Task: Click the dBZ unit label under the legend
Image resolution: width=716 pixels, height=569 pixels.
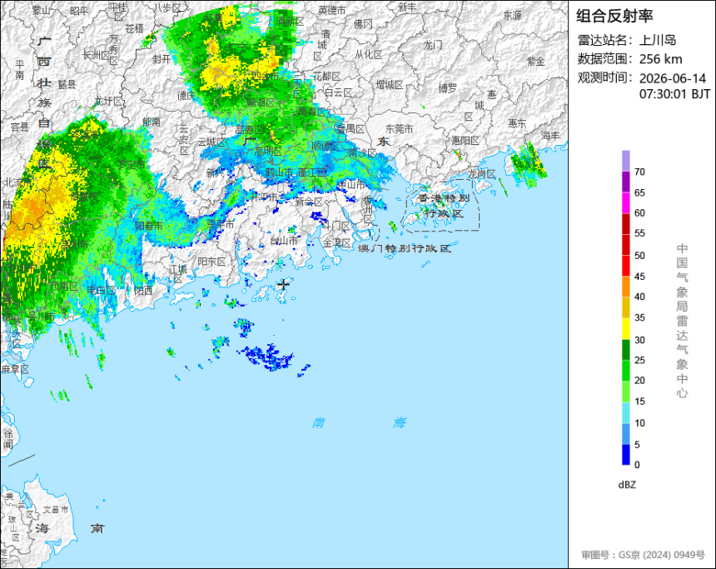Action: pyautogui.click(x=627, y=485)
